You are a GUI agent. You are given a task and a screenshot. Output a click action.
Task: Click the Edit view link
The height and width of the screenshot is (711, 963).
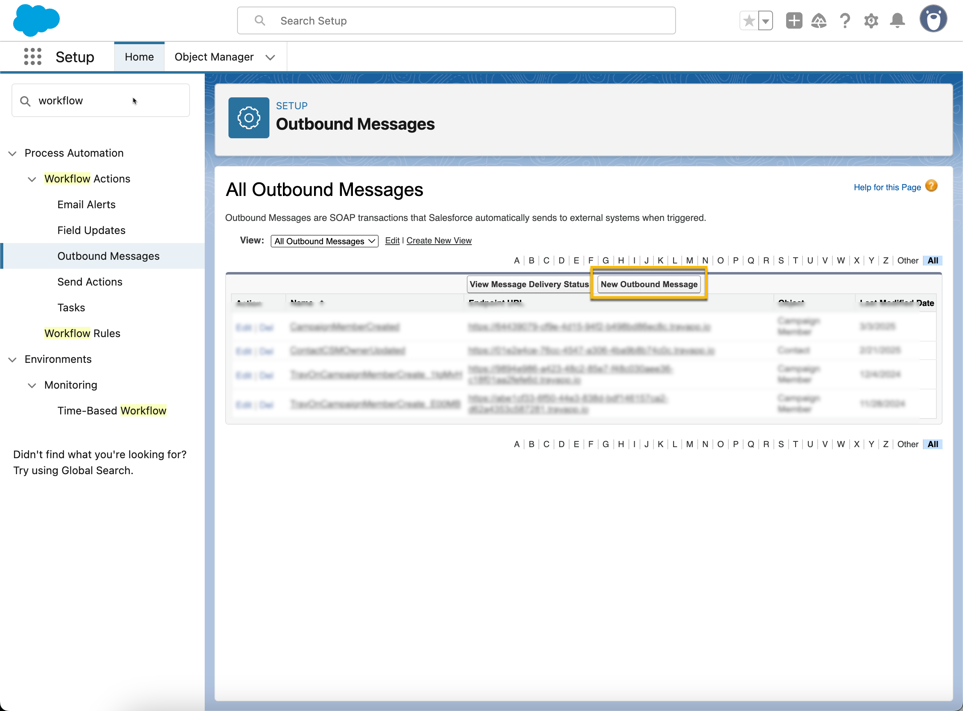[392, 241]
